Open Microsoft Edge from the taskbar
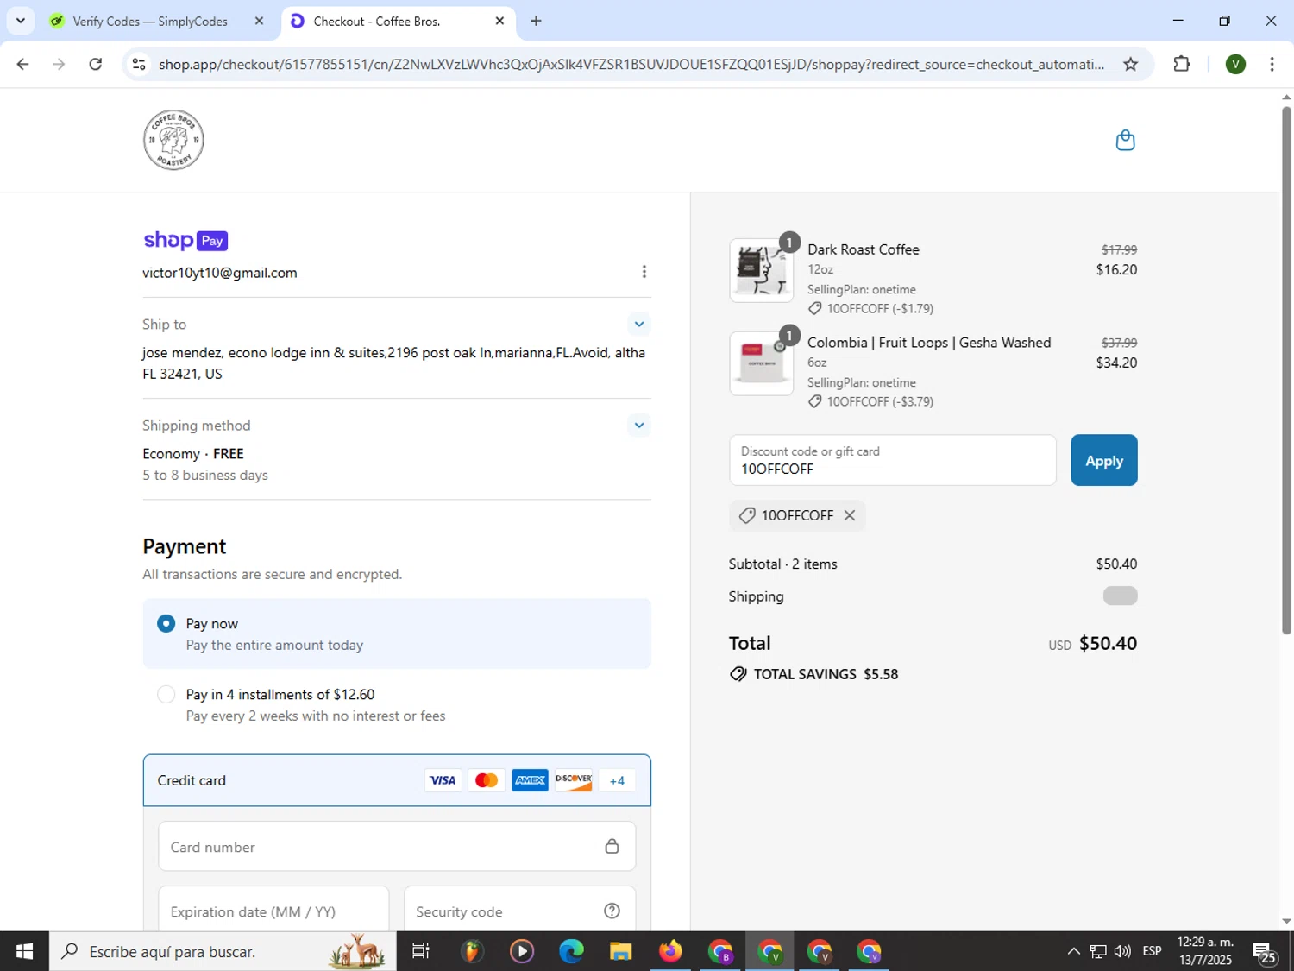The image size is (1294, 971). coord(571,951)
